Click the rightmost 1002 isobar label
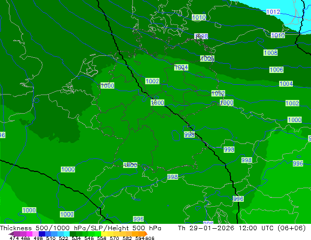The height and width of the screenshot is (240, 311). (292, 103)
